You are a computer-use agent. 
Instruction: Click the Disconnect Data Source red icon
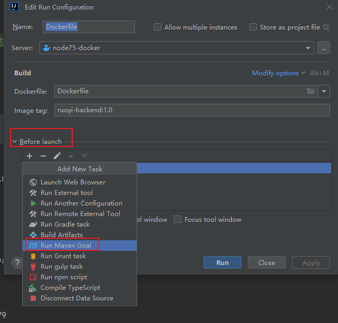pyautogui.click(x=33, y=298)
